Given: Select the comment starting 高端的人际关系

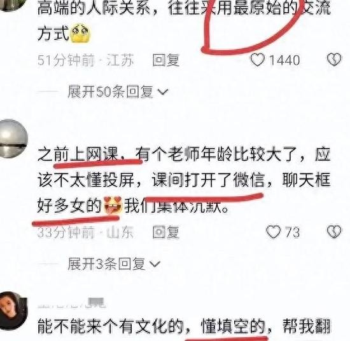Looking at the screenshot, I should (x=184, y=21).
